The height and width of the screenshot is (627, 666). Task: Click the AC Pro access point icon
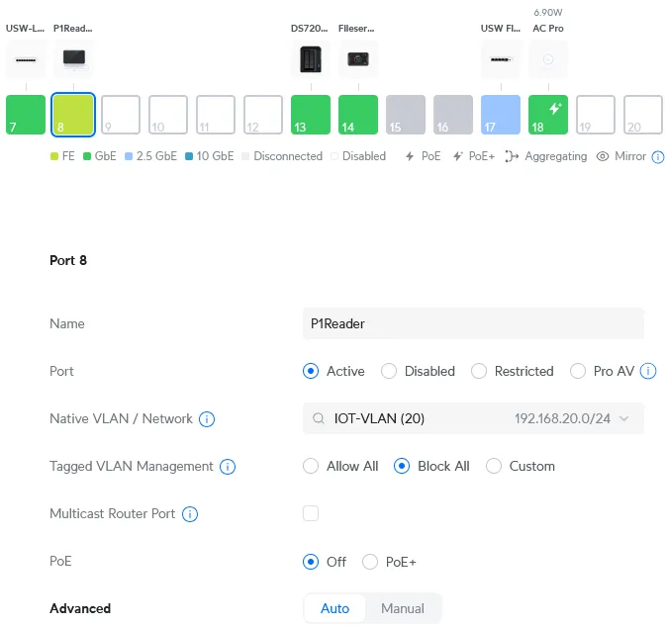547,60
